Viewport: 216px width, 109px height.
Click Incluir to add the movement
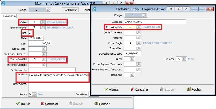[x=23, y=104]
